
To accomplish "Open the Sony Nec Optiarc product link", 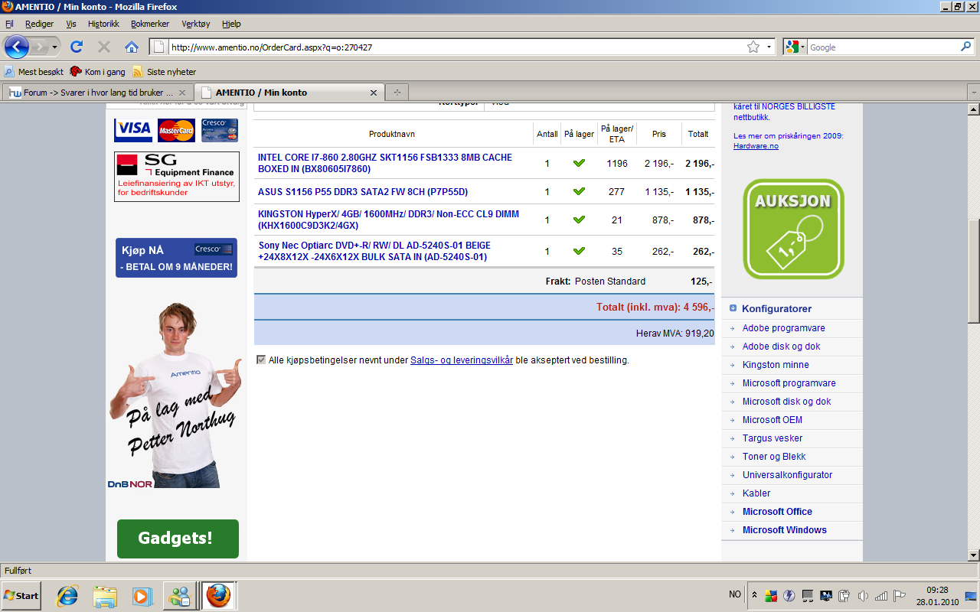I will click(374, 251).
